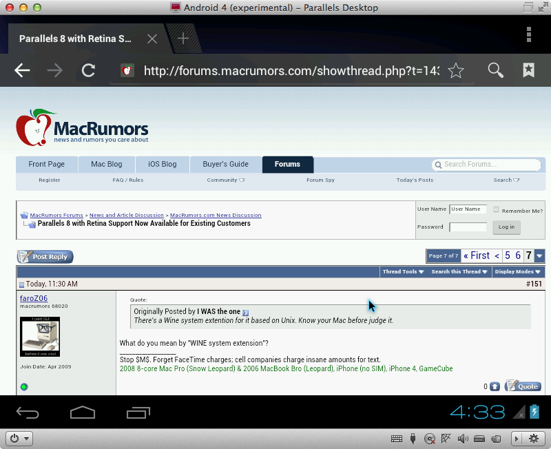
Task: Open the browser overflow menu dots
Action: pos(528,34)
